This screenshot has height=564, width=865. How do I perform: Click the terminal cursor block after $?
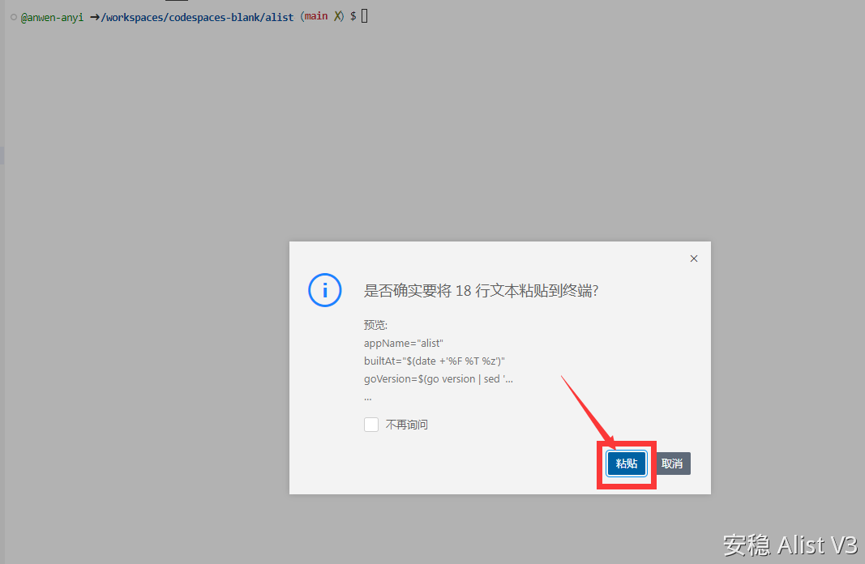[x=364, y=16]
